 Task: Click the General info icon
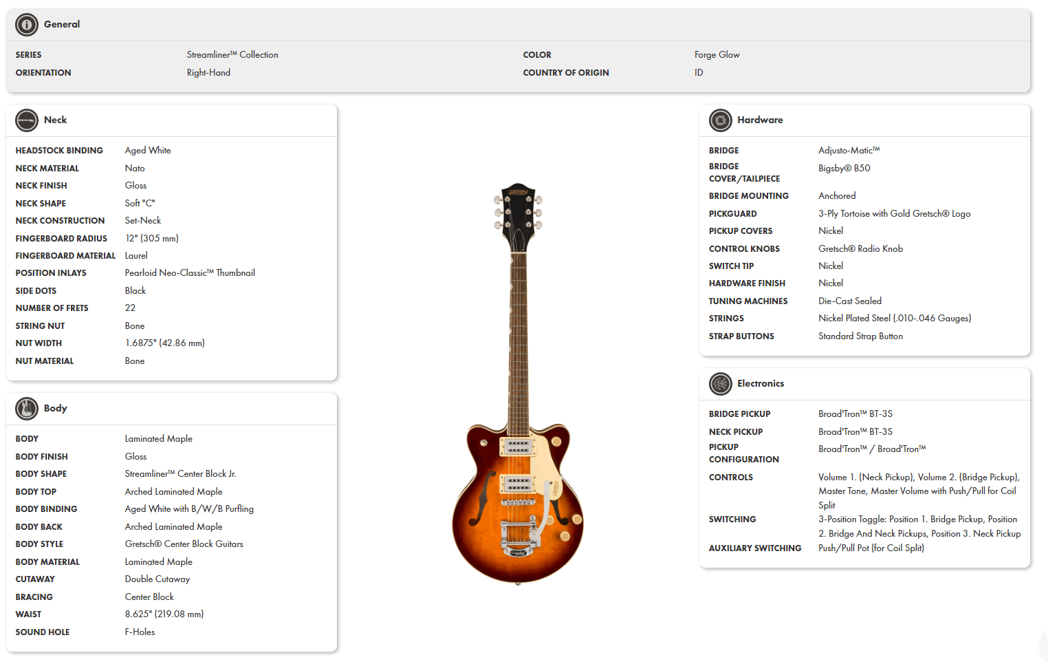[27, 25]
